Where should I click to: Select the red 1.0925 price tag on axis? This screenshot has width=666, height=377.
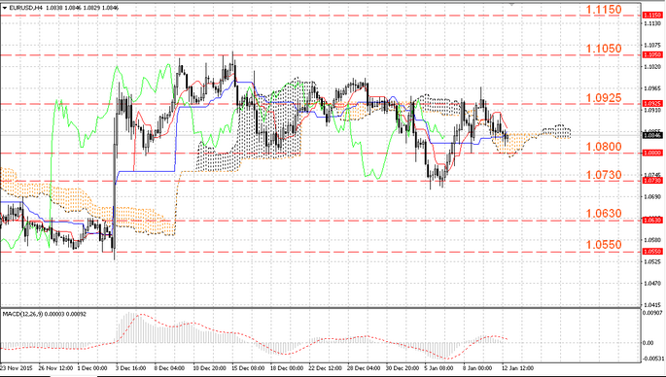coord(652,104)
